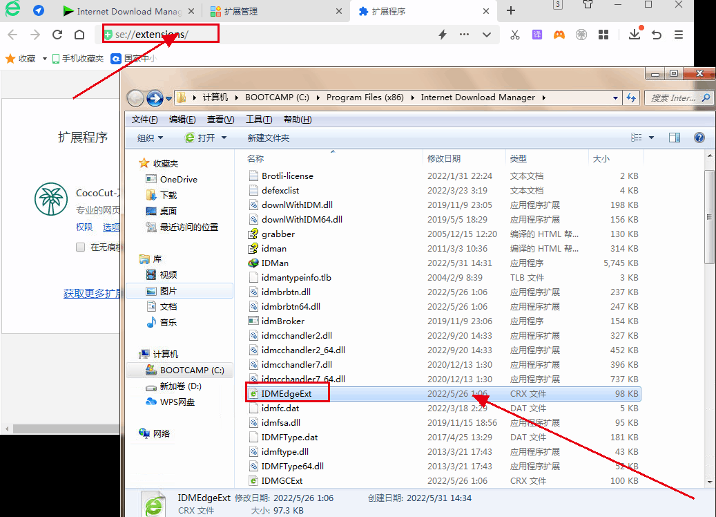Expand the 收藏 favorites dropdown arrow
The height and width of the screenshot is (517, 716).
tap(44, 59)
